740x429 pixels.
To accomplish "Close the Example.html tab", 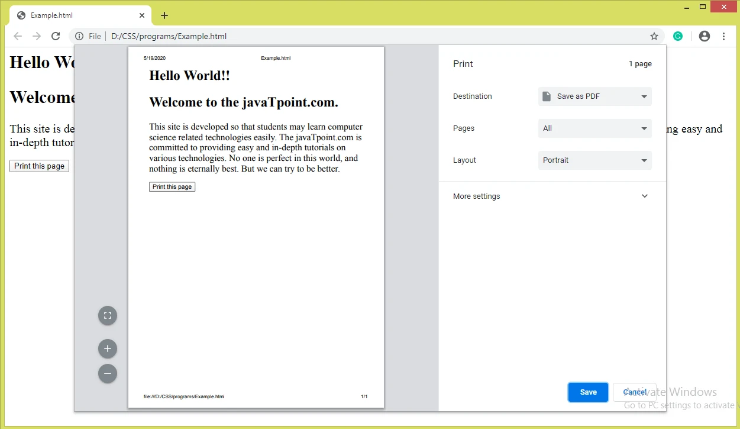I will pyautogui.click(x=142, y=15).
